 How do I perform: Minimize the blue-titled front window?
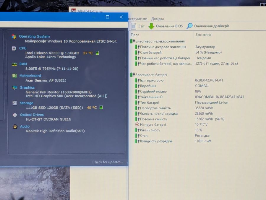pyautogui.click(x=94, y=17)
